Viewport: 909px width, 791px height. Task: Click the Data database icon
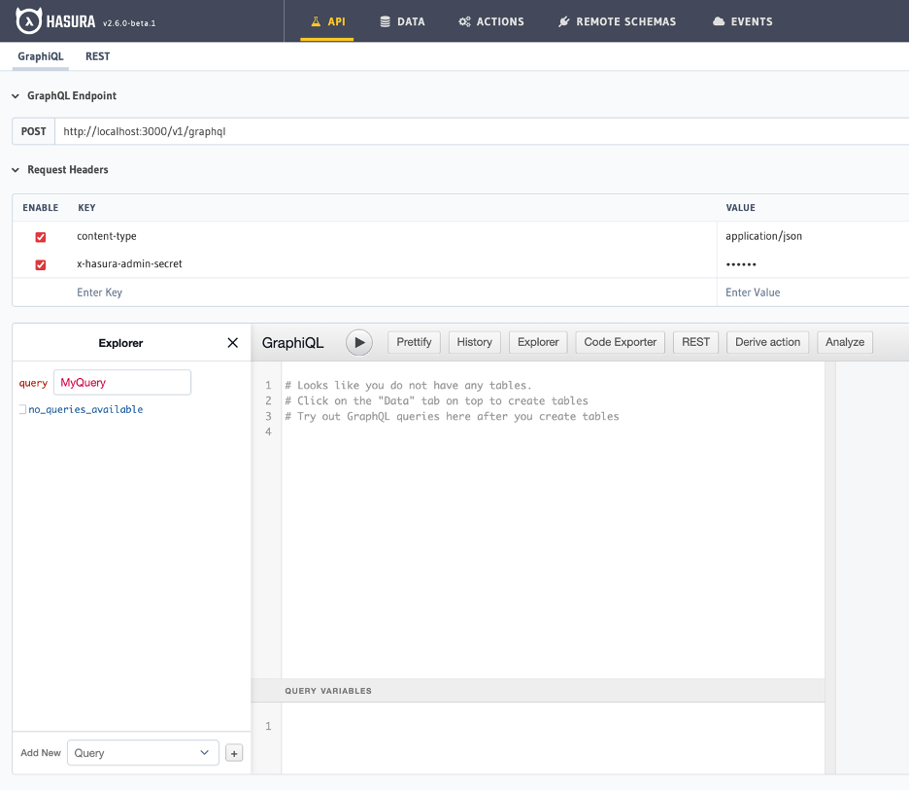click(385, 21)
